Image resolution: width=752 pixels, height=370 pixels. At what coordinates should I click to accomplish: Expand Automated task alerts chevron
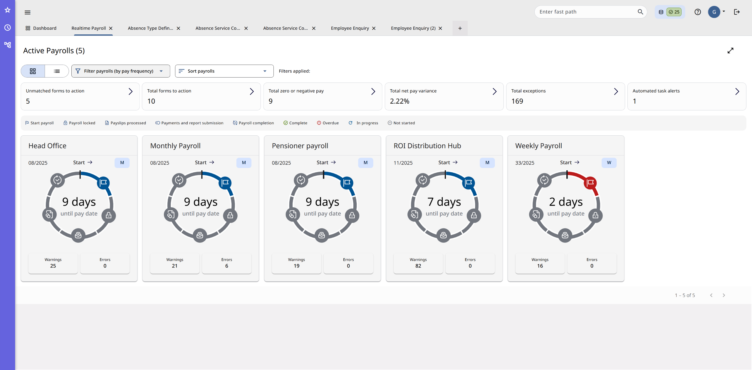coord(737,92)
